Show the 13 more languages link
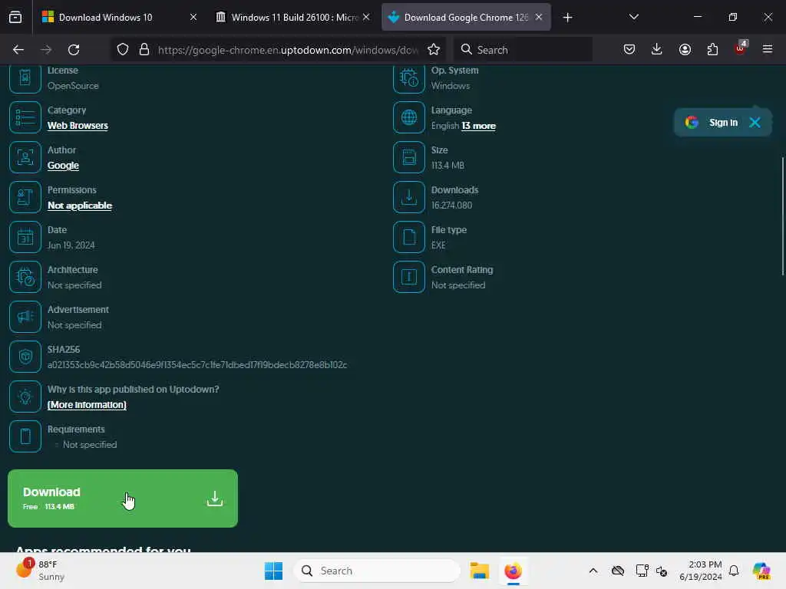Screen dimensions: 786x589 [x=479, y=126]
